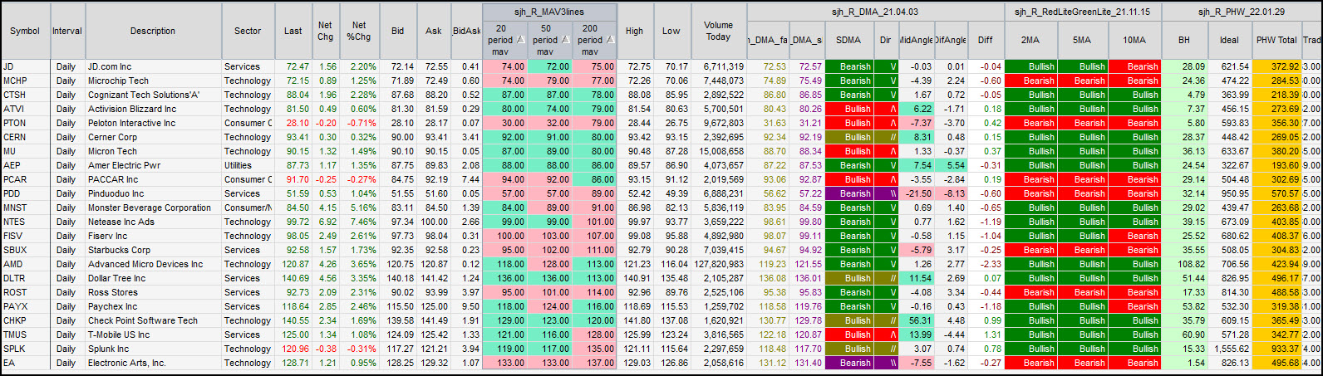Screen dimensions: 1323x376
Task: Click the 'Activision Blizzard Inc' description cell
Action: pyautogui.click(x=153, y=109)
